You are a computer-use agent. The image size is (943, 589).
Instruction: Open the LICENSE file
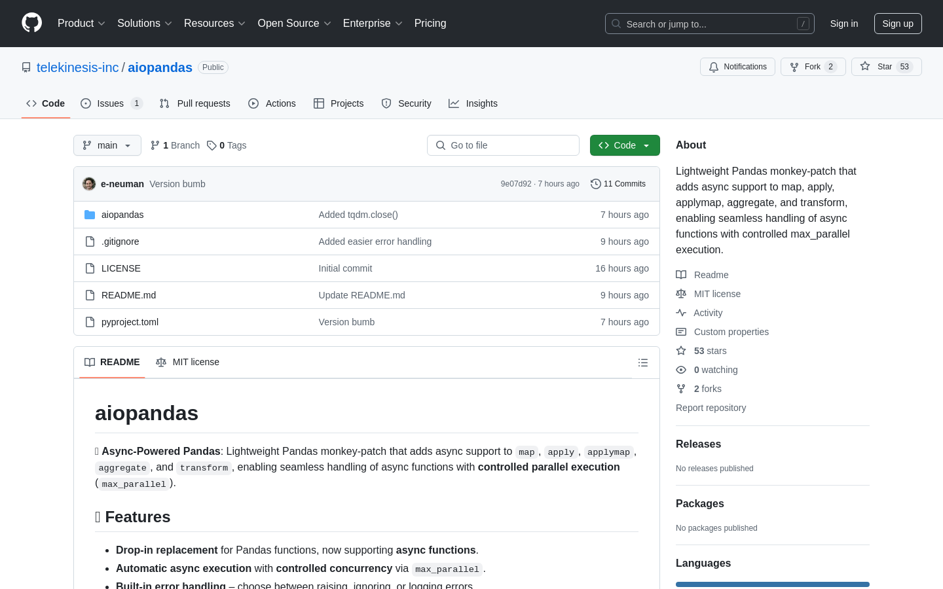(x=121, y=268)
